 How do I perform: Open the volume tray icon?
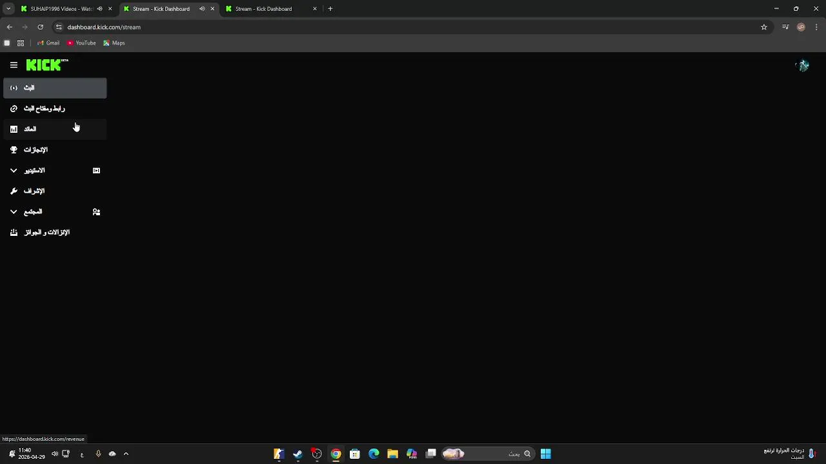coord(54,454)
